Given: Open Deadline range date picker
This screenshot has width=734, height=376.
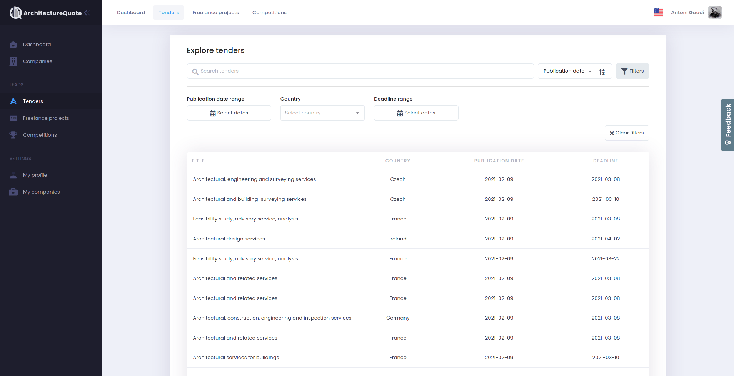Looking at the screenshot, I should (416, 113).
